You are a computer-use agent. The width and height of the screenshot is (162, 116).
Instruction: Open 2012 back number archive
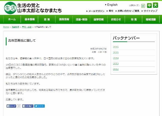tap(116, 69)
